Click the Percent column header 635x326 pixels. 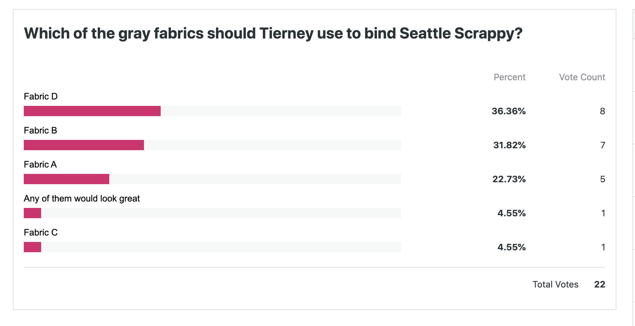point(509,77)
